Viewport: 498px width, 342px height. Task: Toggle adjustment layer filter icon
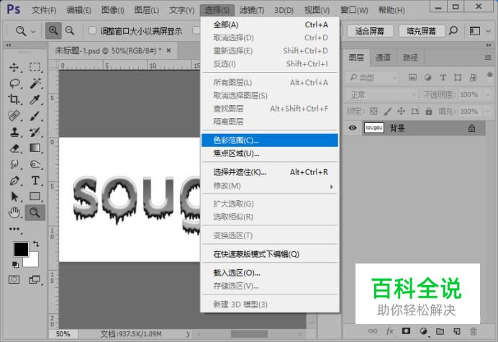427,77
